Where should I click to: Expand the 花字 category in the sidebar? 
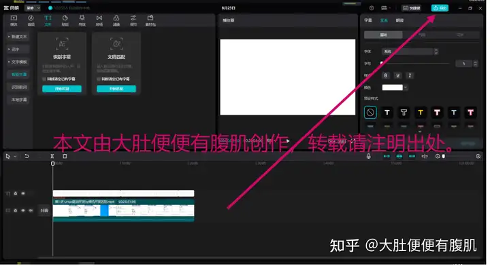pos(18,50)
